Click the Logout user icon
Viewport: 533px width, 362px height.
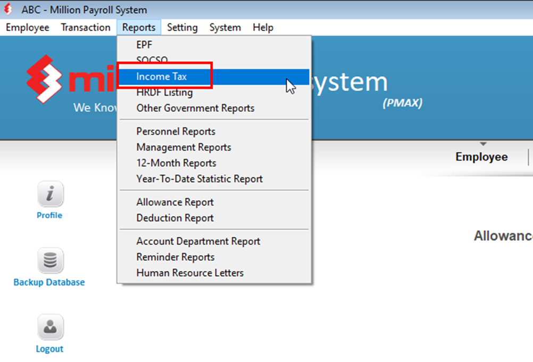51,327
